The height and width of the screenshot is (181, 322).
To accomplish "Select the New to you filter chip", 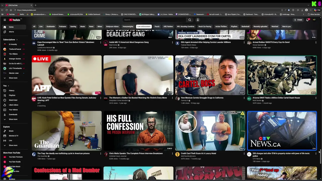I will click(287, 26).
